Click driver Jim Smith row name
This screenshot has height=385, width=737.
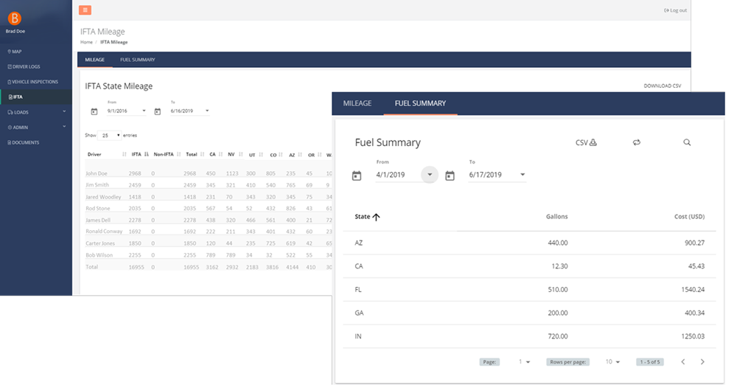97,185
